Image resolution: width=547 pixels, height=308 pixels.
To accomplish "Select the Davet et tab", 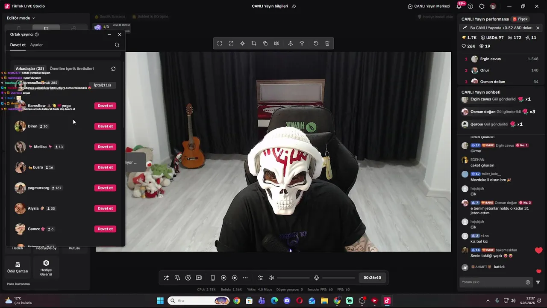I will 18,45.
